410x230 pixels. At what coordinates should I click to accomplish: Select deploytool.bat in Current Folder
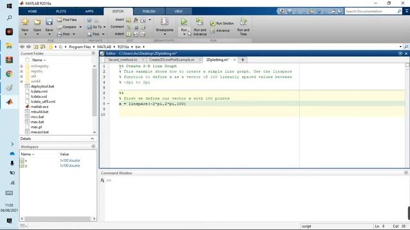[42, 86]
